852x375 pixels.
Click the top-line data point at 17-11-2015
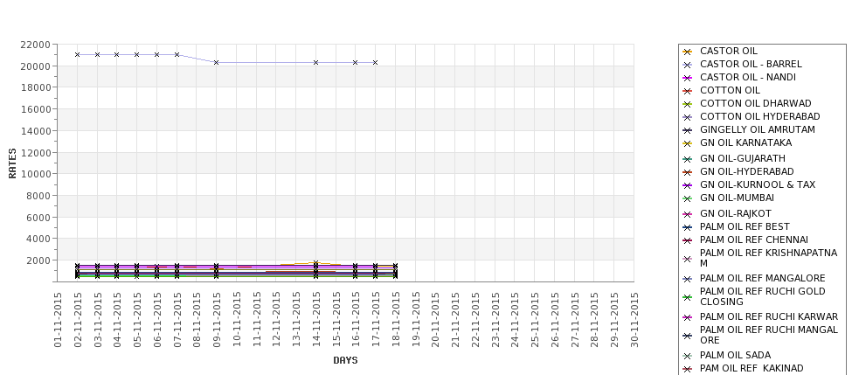click(376, 63)
